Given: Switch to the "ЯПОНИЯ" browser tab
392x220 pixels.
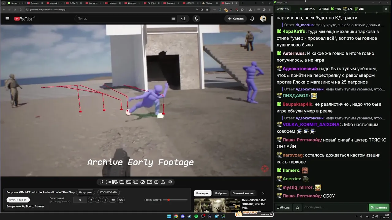Looking at the screenshot, I should pyautogui.click(x=191, y=3).
